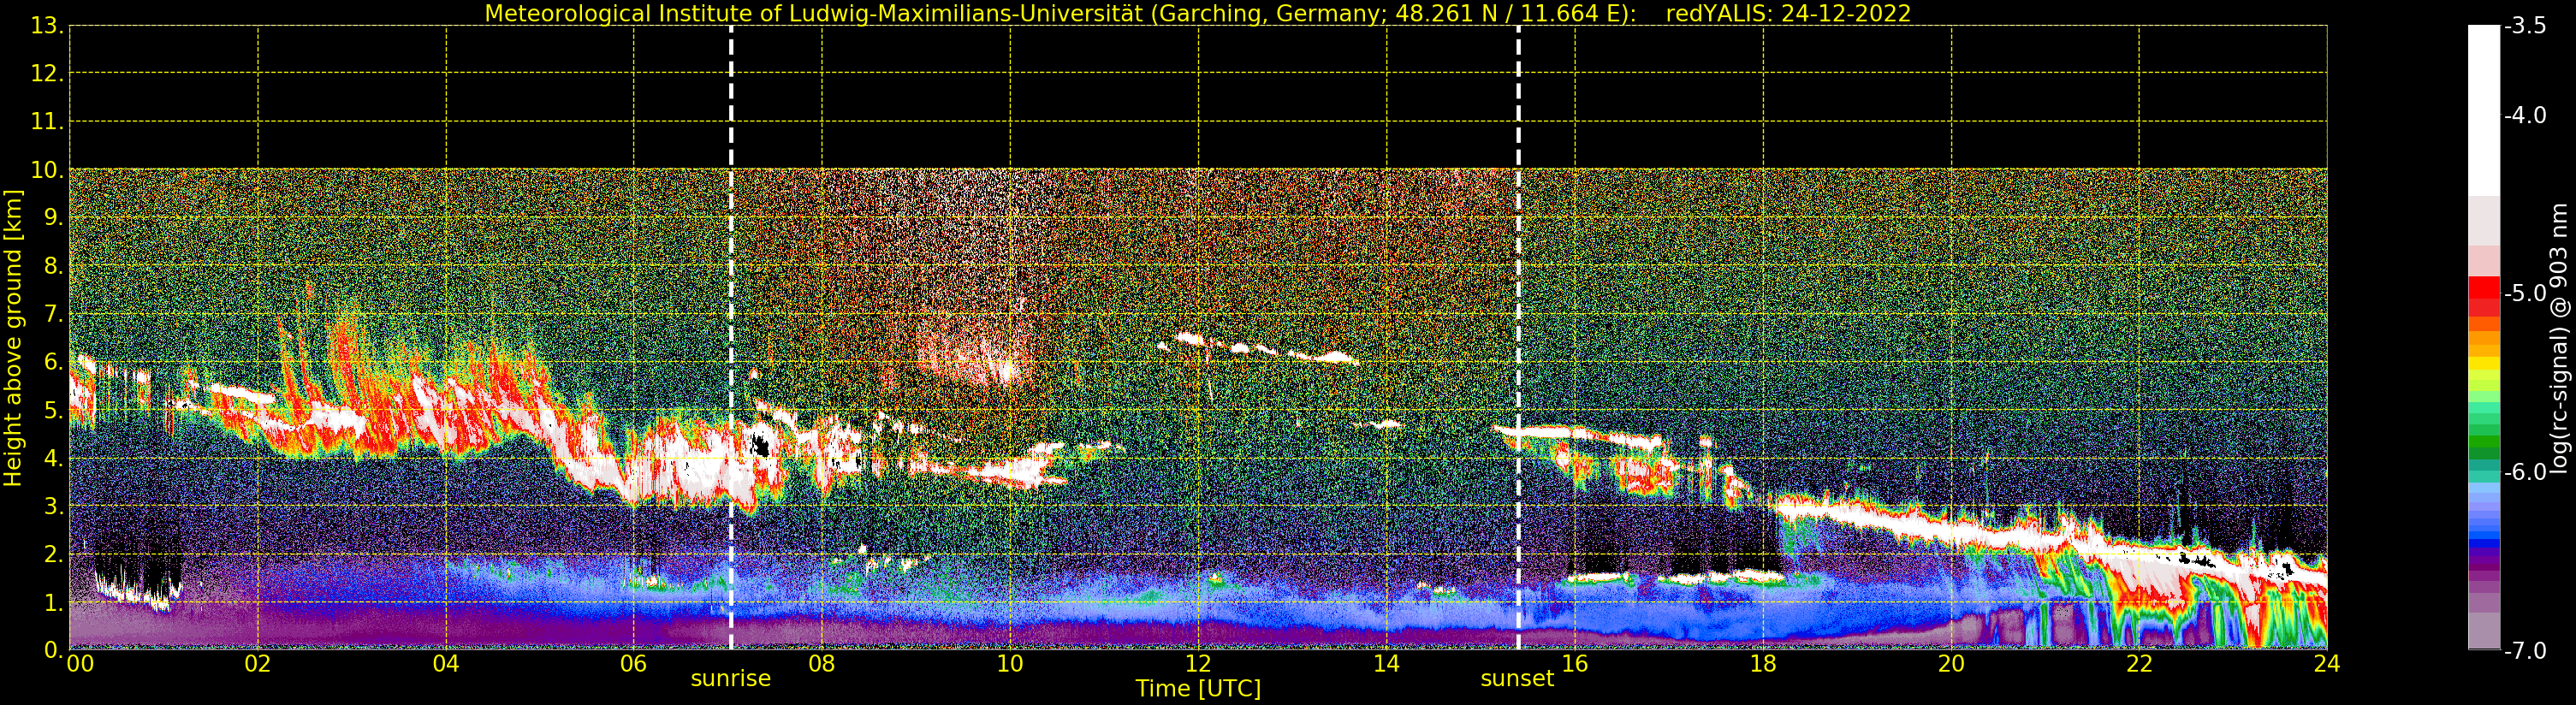Click the 'sunrise' label below the axis
Screen dimensions: 2576x705
click(731, 679)
